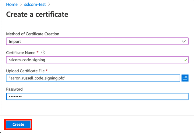Click the breadcrumb chevron after Home
194x133 pixels.
tap(20, 5)
